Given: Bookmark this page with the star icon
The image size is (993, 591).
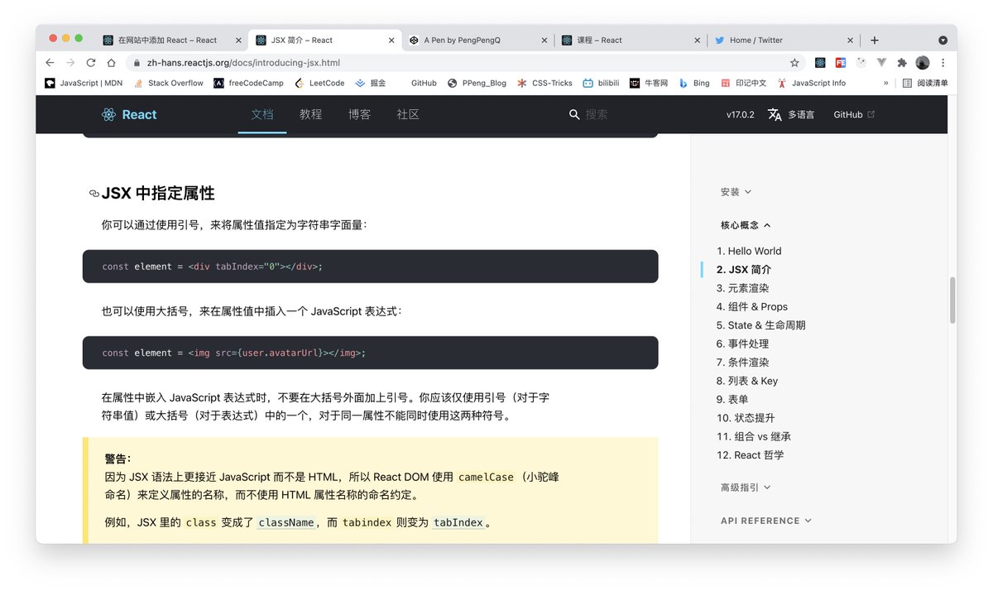Looking at the screenshot, I should coord(794,62).
